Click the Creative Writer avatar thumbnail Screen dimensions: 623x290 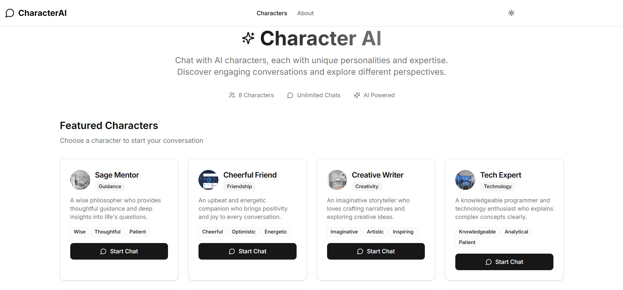pos(337,180)
